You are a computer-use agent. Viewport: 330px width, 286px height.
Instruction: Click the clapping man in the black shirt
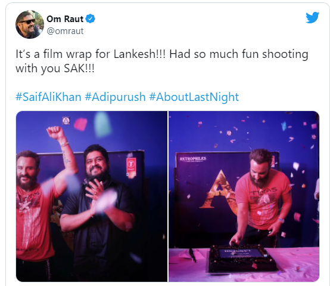coord(99,211)
